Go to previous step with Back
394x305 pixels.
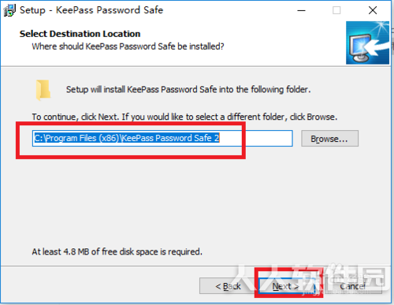click(x=228, y=286)
